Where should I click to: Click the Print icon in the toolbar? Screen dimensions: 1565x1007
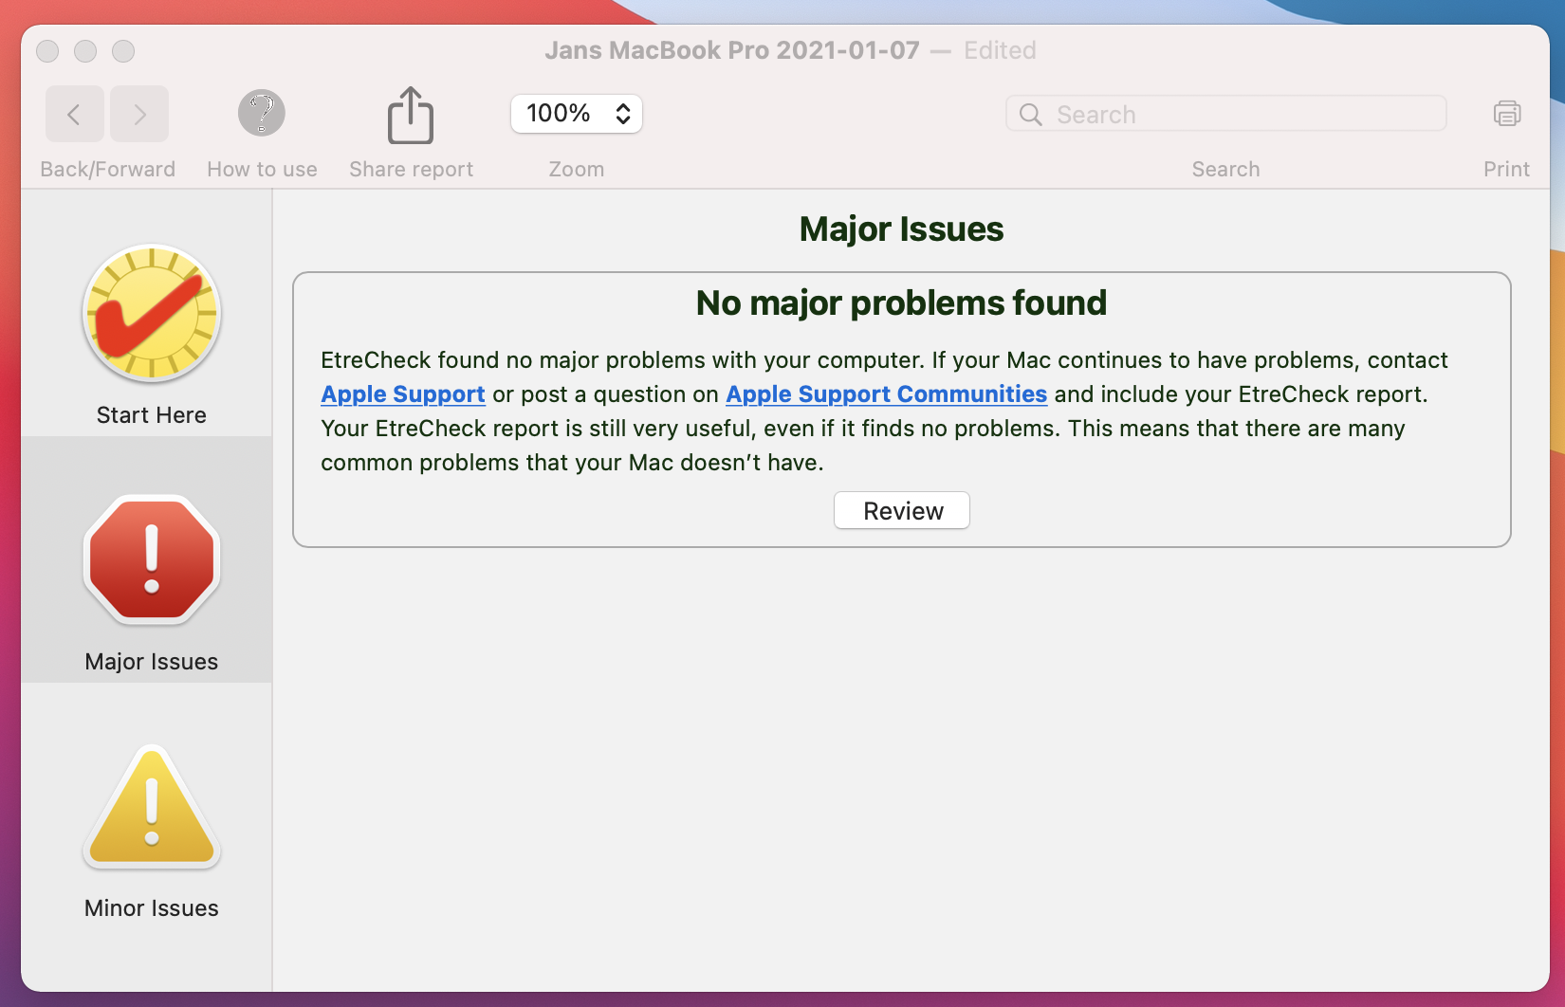pyautogui.click(x=1506, y=114)
